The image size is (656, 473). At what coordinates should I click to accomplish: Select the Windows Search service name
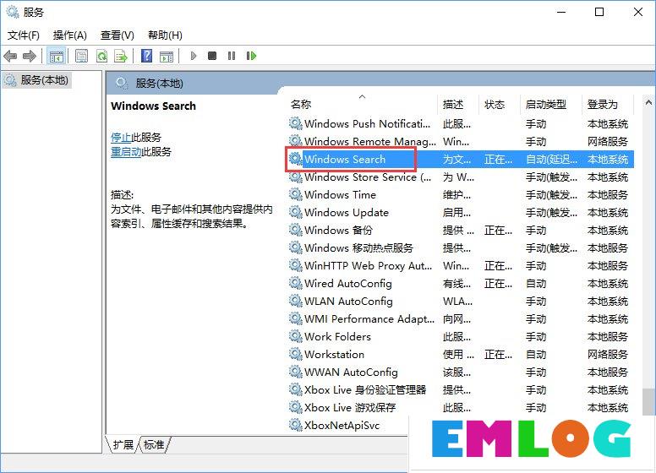point(345,159)
